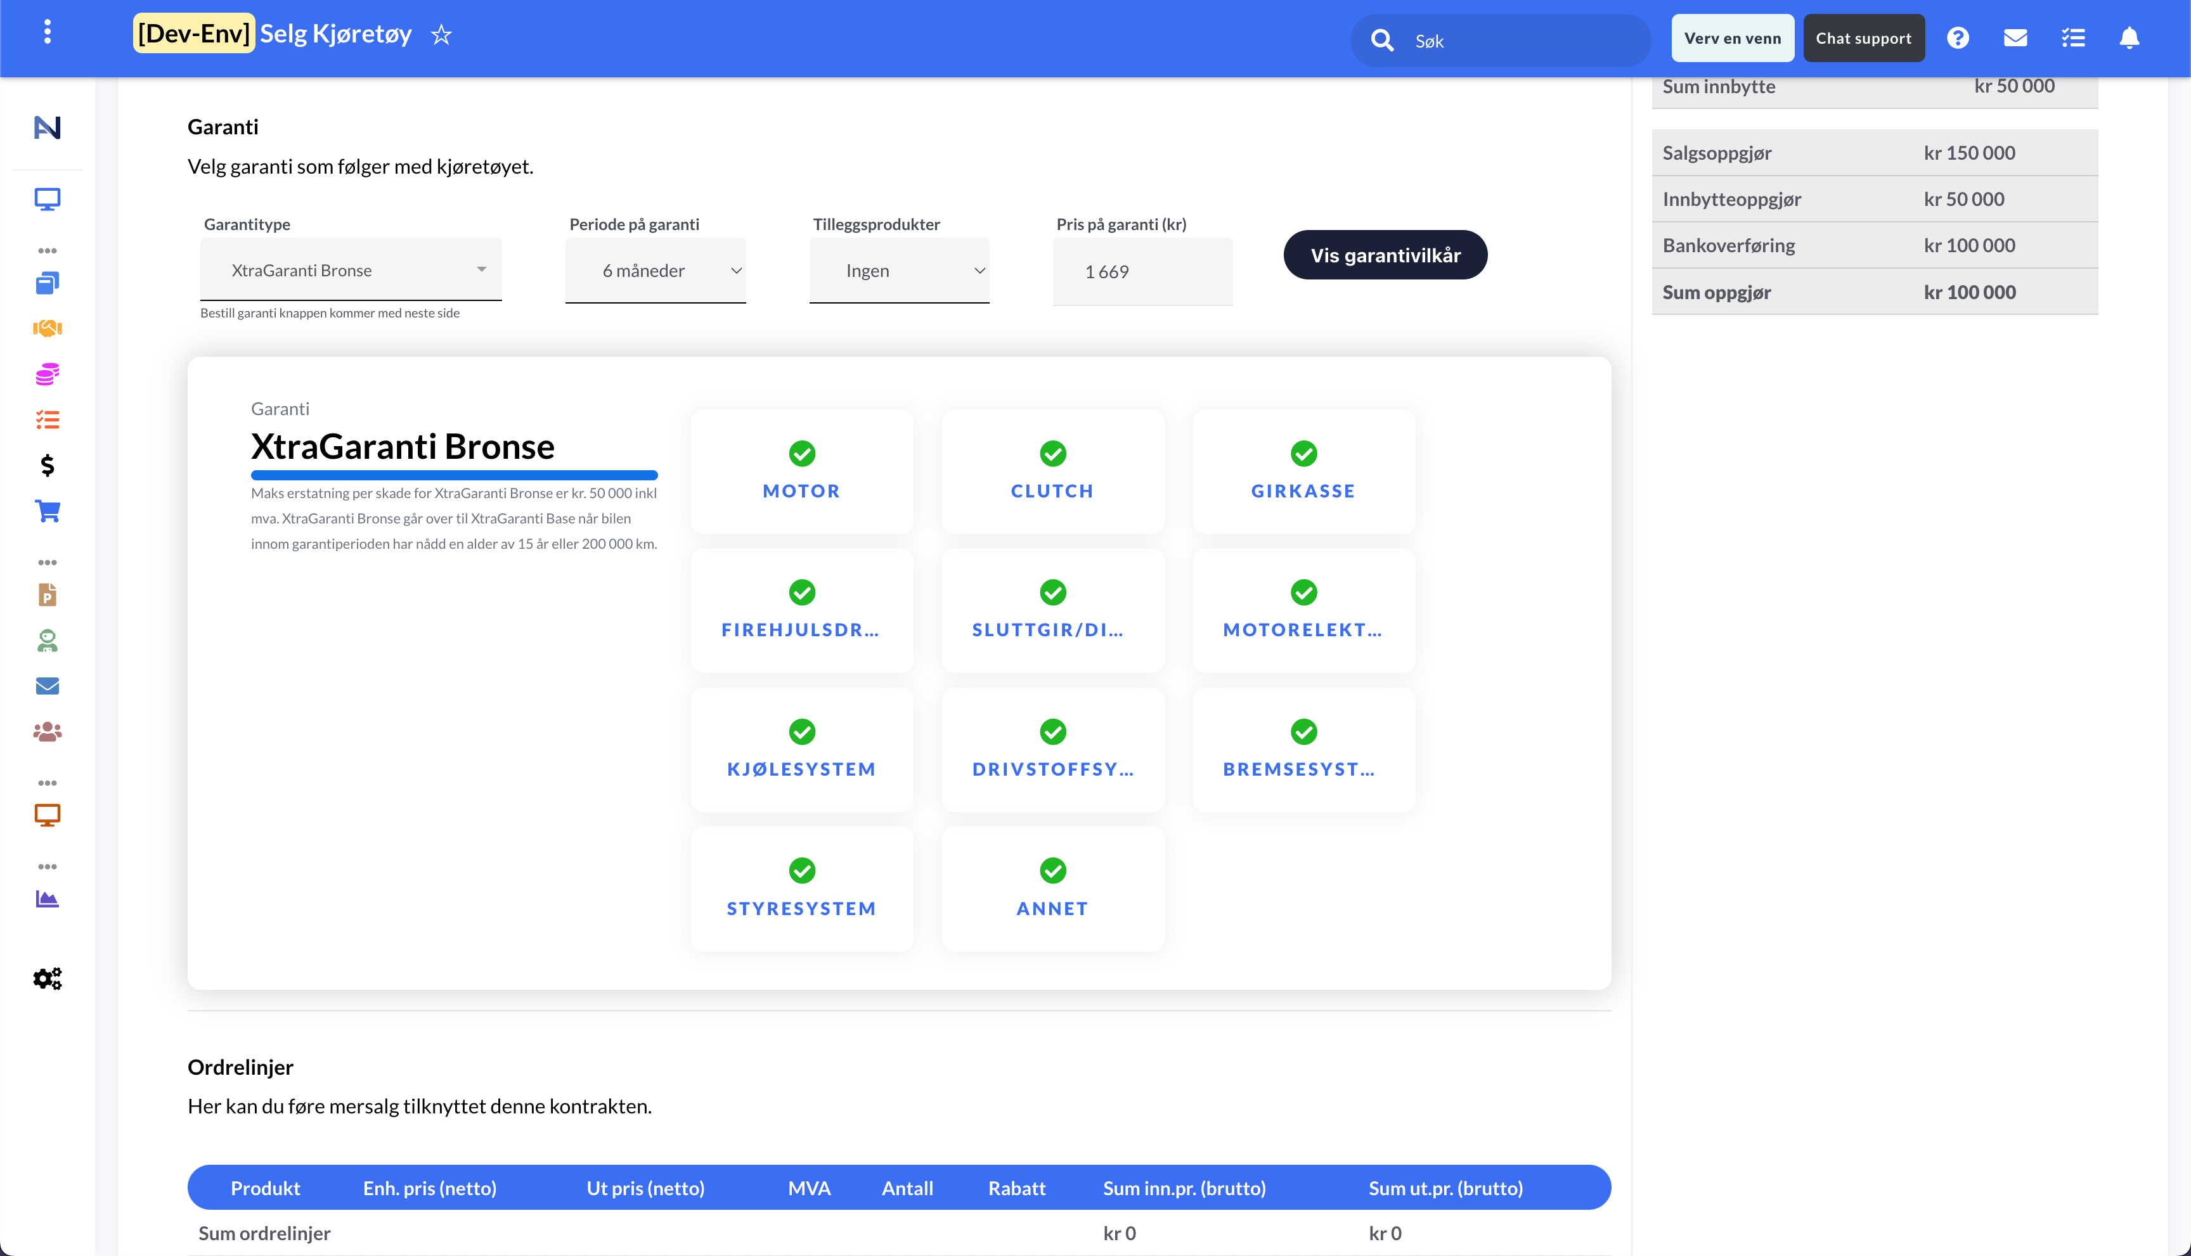Open the P document sidebar icon
The image size is (2191, 1256).
point(48,594)
